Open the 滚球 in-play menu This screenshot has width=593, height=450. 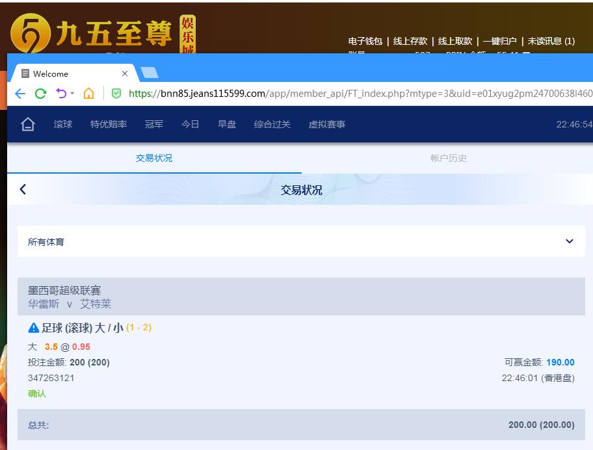coord(63,124)
